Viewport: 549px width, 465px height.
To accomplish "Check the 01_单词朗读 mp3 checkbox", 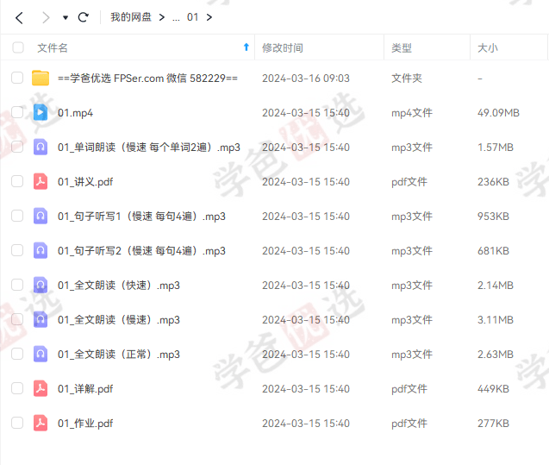I will (x=17, y=147).
